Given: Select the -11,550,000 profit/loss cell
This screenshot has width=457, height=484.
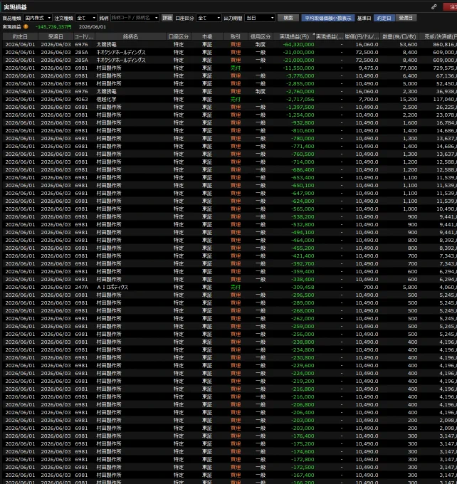Looking at the screenshot, I should [x=298, y=68].
